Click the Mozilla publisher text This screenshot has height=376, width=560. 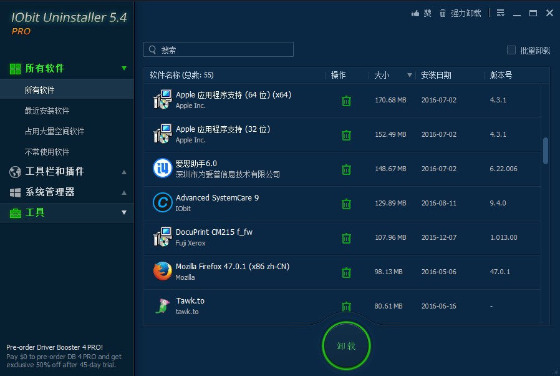click(x=185, y=277)
